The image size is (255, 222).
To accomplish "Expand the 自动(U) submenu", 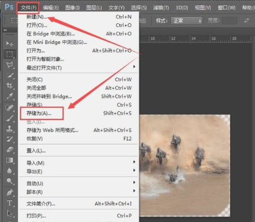I will coord(78,183).
